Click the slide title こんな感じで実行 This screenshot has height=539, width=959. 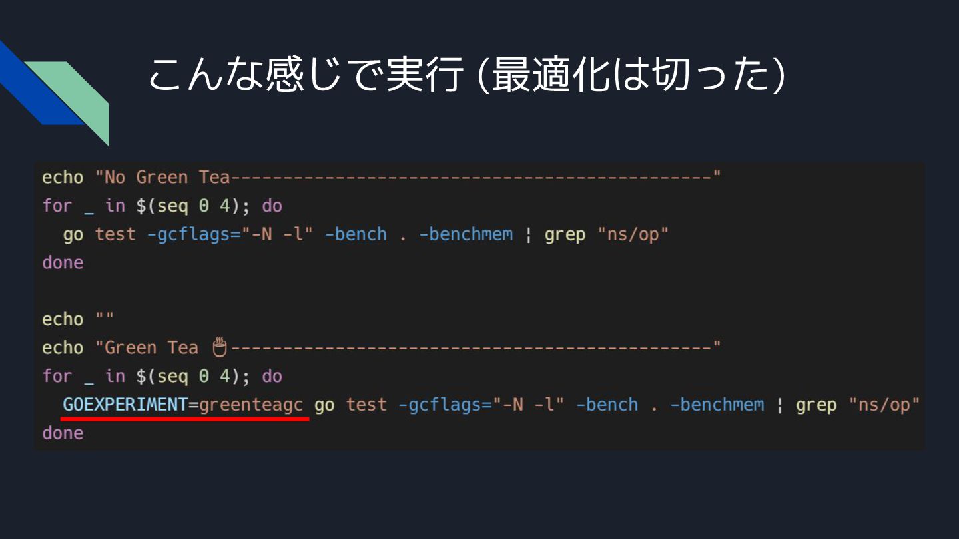[x=305, y=75]
